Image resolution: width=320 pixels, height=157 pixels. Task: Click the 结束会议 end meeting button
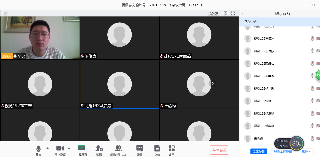click(x=219, y=150)
